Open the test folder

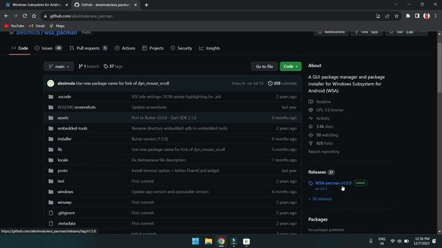(x=61, y=181)
